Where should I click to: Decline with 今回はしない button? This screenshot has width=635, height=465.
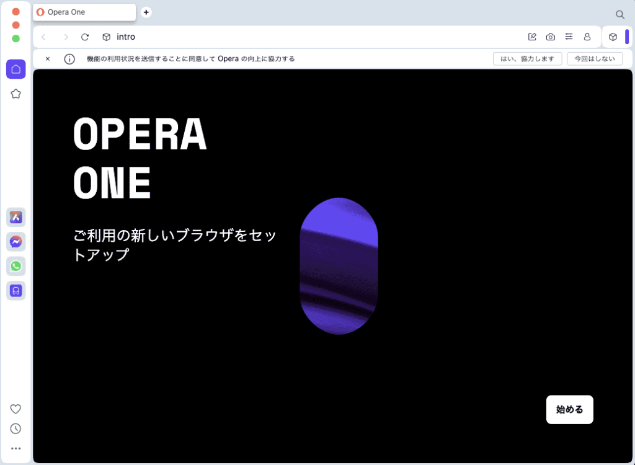pyautogui.click(x=594, y=58)
